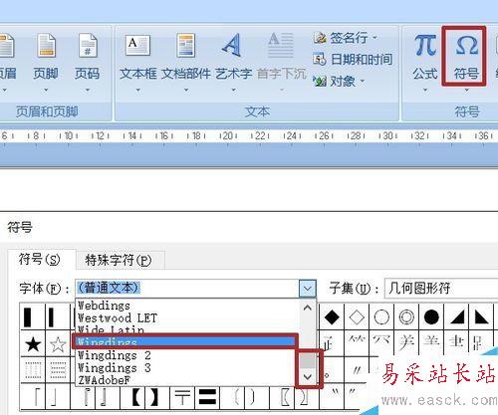Screen dimensions: 498x415
Task: Click the font list scrollbar thumb
Action: [308, 360]
